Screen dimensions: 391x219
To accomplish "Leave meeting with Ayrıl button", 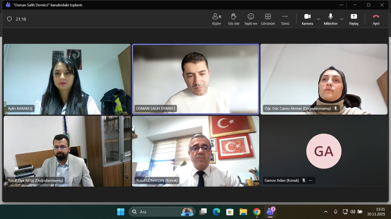I will pyautogui.click(x=376, y=19).
